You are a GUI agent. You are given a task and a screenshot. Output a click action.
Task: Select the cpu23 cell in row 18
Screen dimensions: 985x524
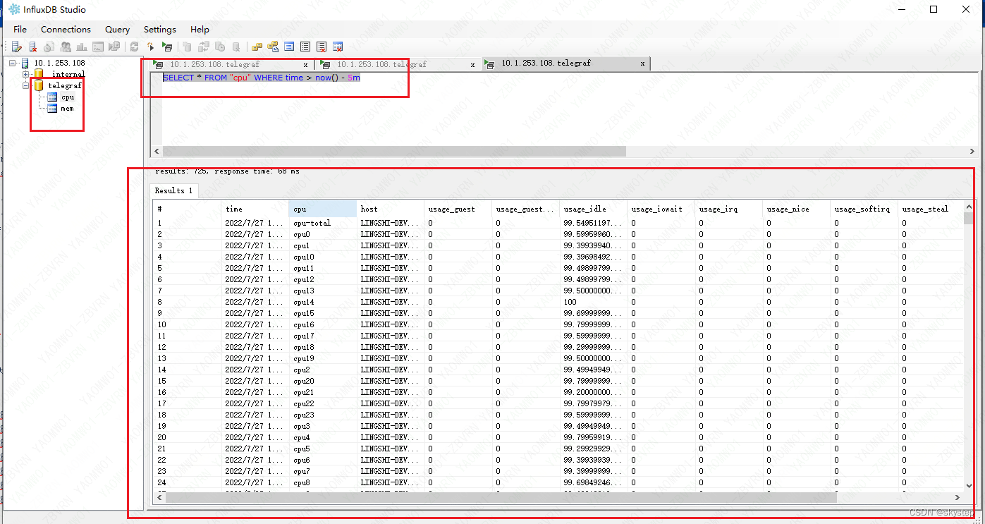pos(322,415)
